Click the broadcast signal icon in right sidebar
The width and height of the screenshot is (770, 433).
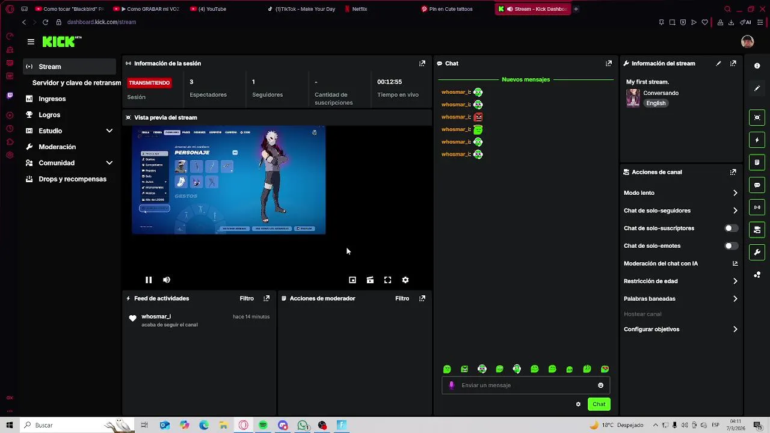point(757,207)
